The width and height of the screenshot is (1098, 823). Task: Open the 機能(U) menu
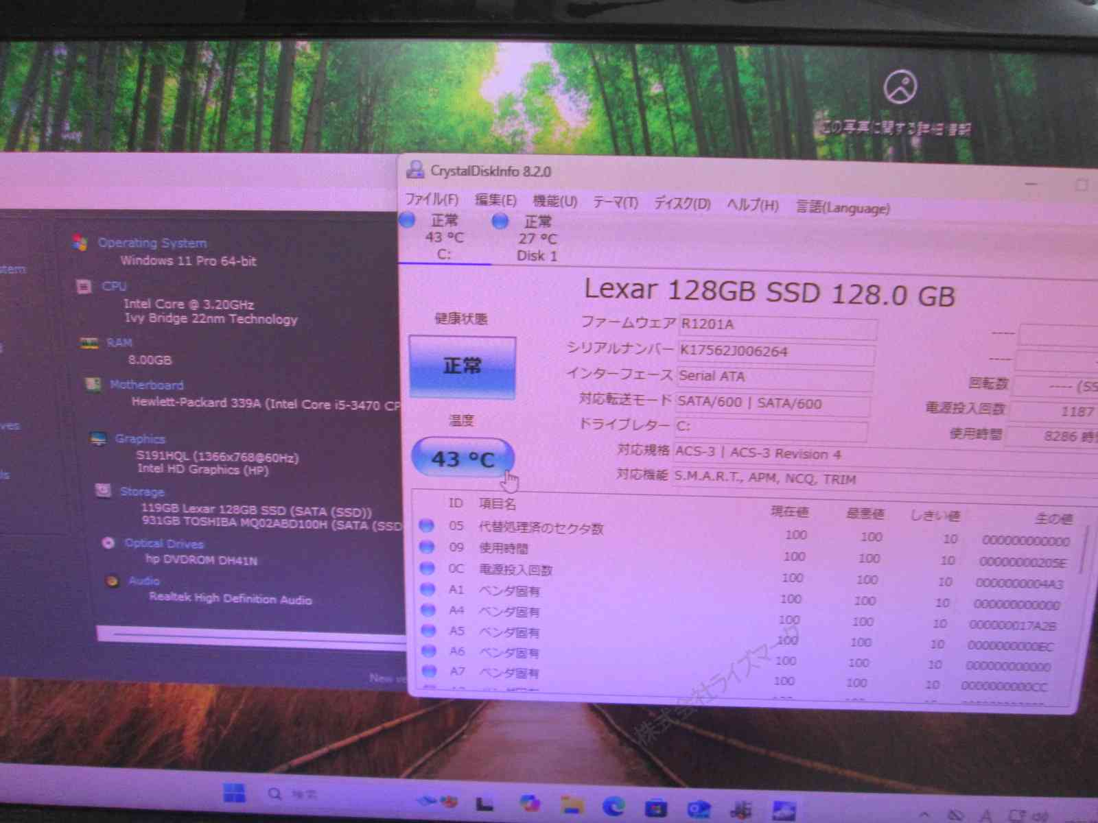click(x=554, y=202)
